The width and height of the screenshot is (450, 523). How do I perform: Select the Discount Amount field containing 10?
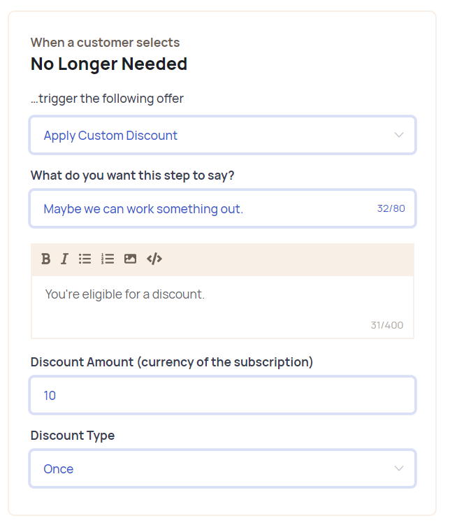[222, 395]
